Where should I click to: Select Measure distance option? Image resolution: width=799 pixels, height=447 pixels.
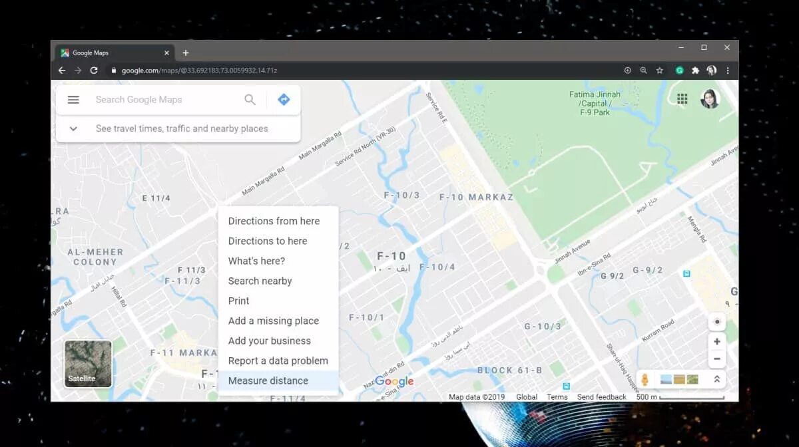click(x=278, y=380)
